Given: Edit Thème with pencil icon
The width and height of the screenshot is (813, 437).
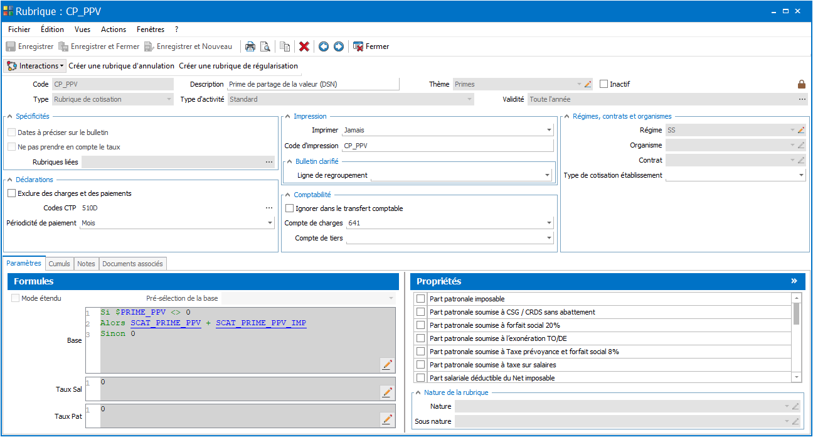Looking at the screenshot, I should [588, 84].
